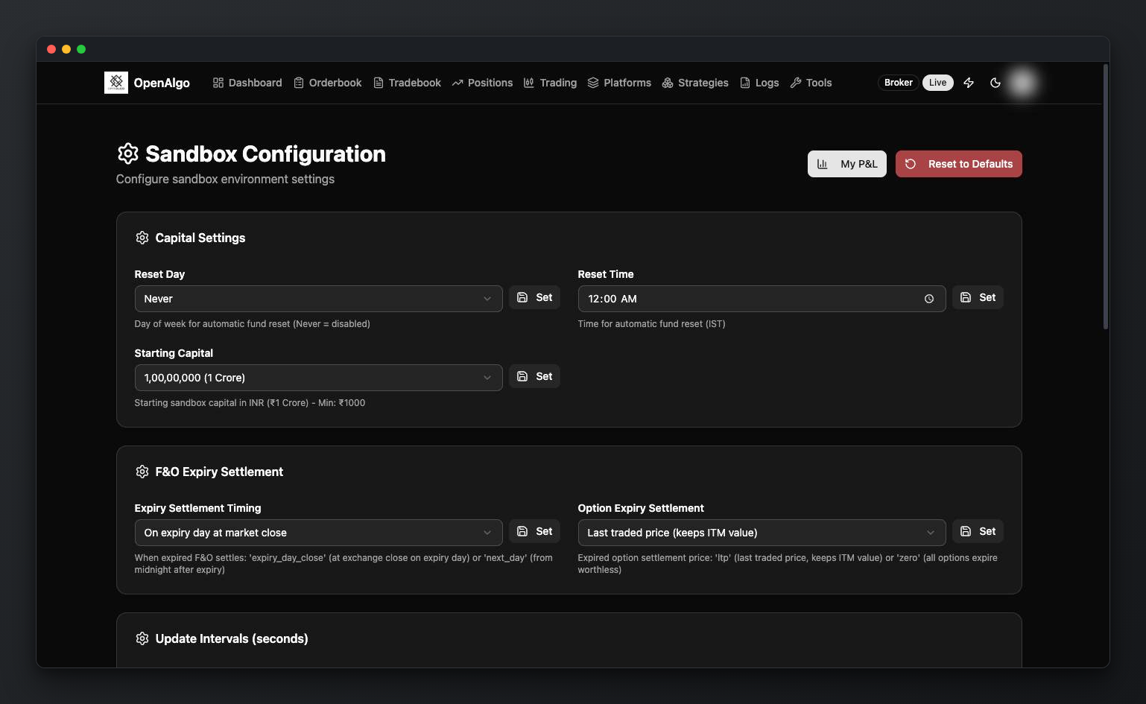Click the page vertical scrollbar
This screenshot has height=704, width=1146.
(1106, 197)
